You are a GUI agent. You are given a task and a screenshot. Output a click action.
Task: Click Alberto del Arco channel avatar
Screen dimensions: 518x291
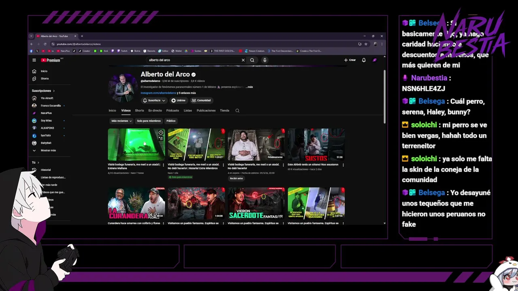pos(123,88)
